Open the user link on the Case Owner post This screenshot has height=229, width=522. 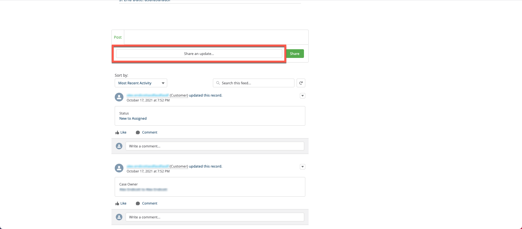tap(148, 166)
